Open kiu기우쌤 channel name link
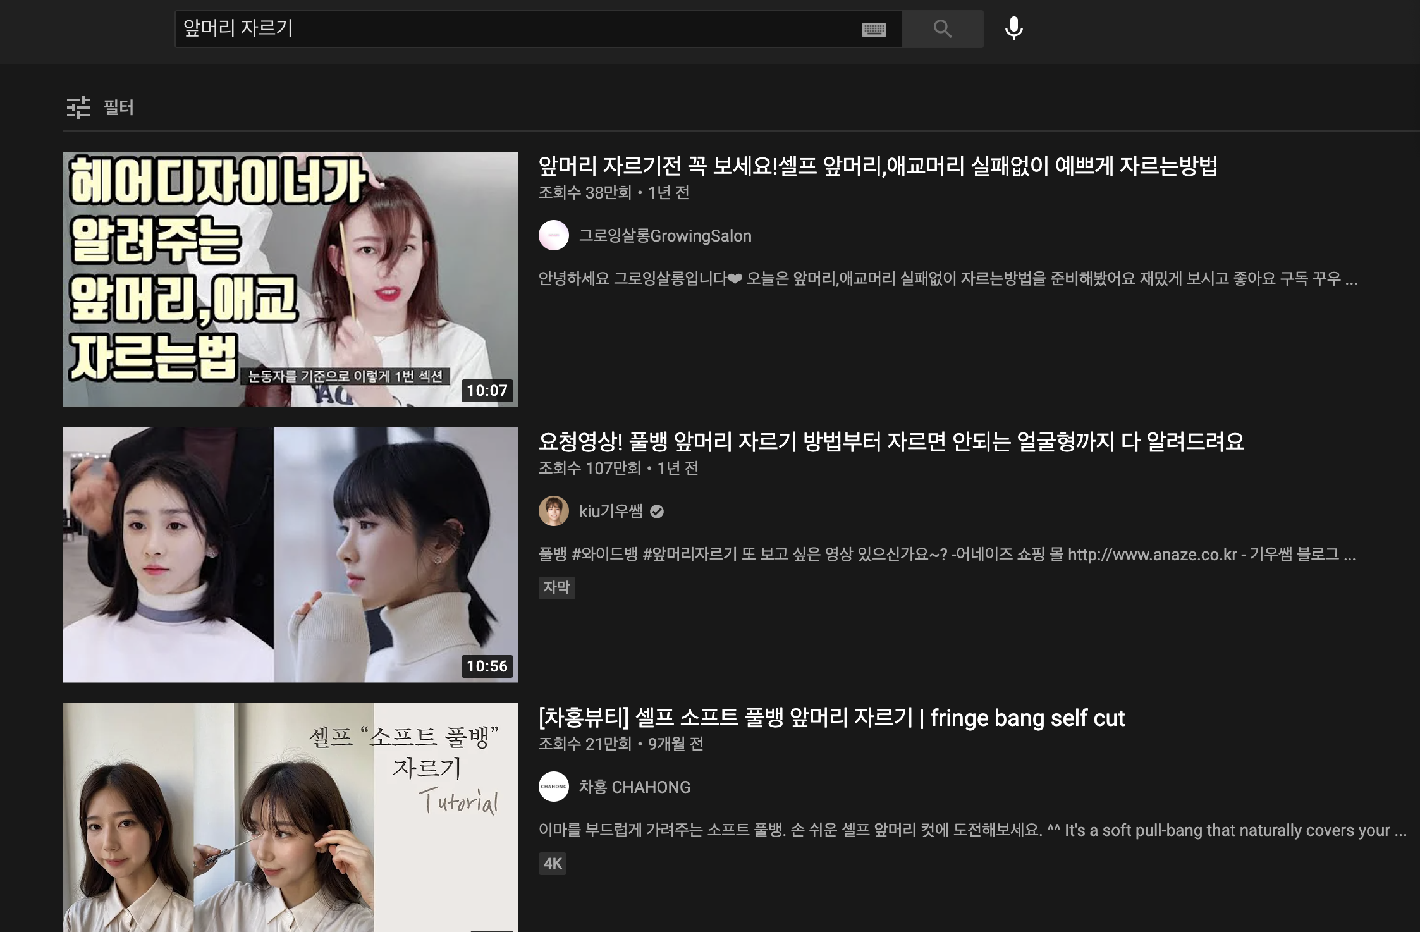 point(611,512)
